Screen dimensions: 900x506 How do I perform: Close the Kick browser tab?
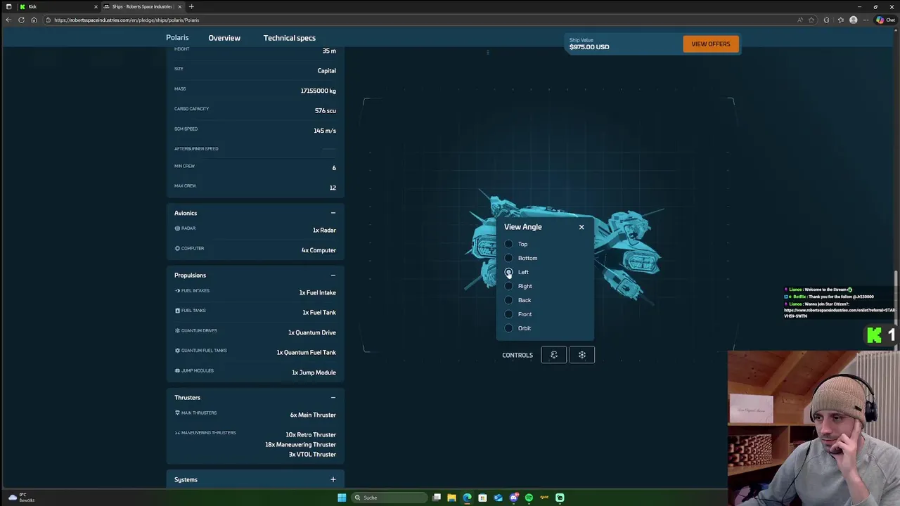pos(96,7)
